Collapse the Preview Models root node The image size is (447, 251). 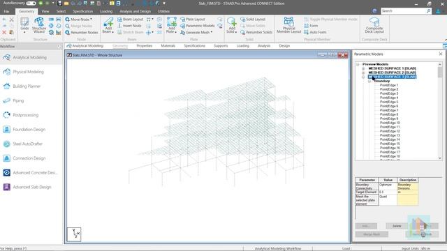click(358, 64)
